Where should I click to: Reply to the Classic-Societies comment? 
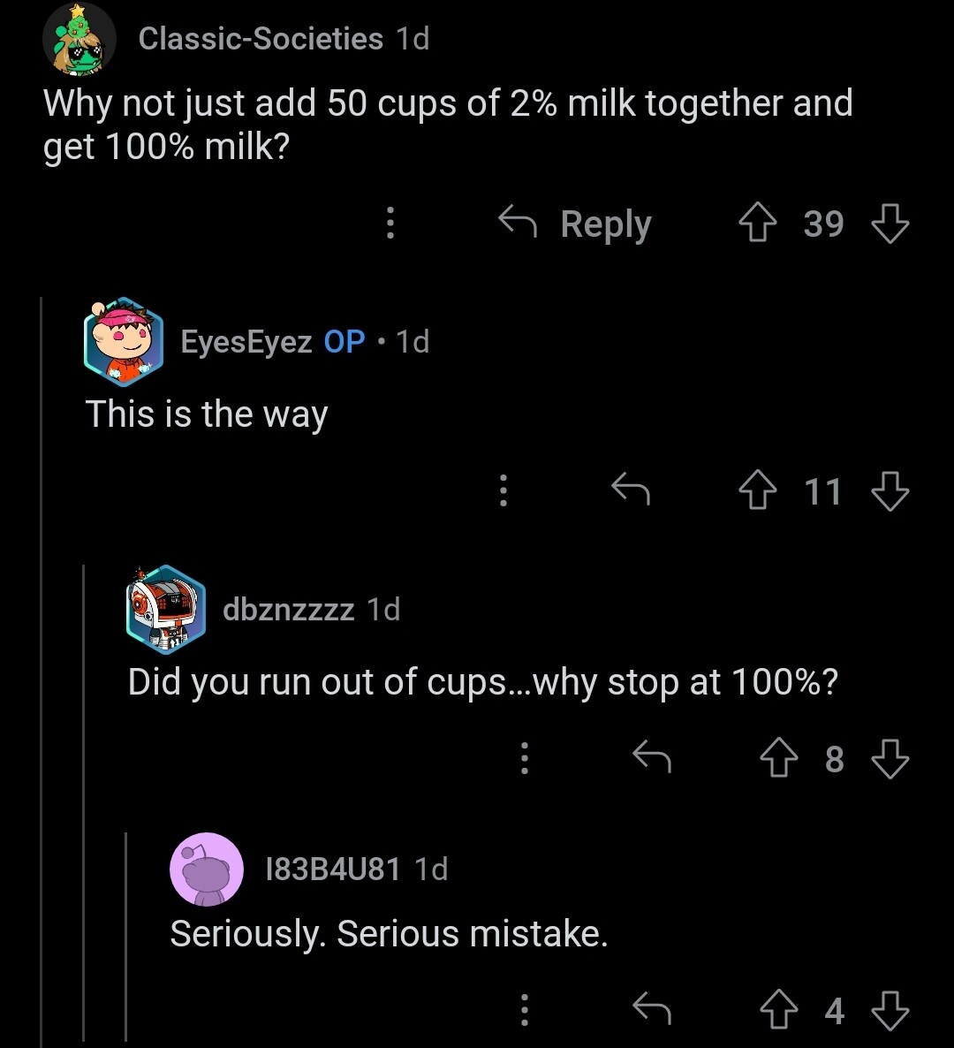576,224
